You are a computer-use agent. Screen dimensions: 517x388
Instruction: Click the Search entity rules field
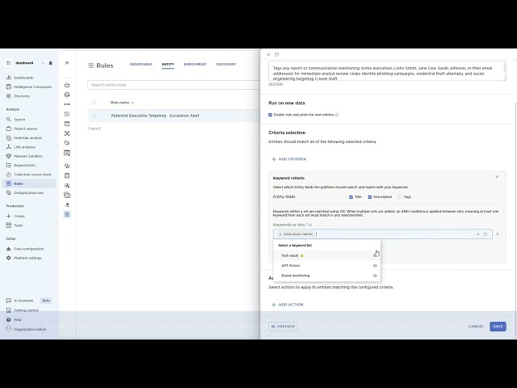(174, 85)
